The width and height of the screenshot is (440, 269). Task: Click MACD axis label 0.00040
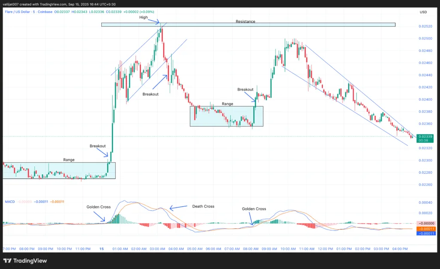pyautogui.click(x=425, y=203)
